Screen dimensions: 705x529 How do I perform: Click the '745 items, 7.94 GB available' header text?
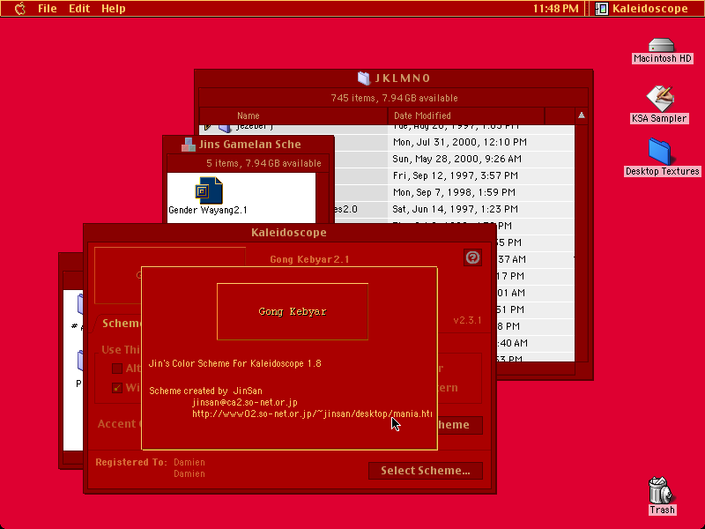pyautogui.click(x=394, y=98)
